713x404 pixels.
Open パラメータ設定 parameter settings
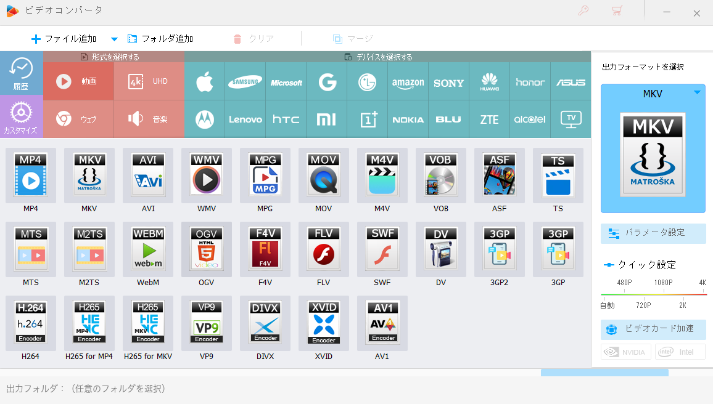653,233
